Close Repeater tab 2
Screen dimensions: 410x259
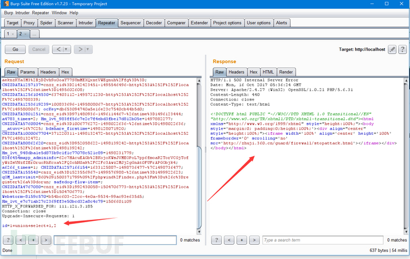point(26,34)
